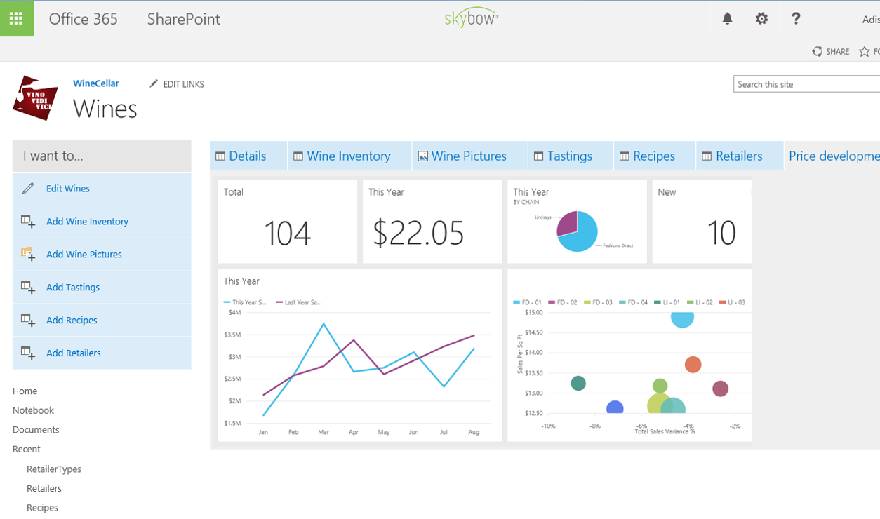Click the notifications bell icon

click(727, 19)
